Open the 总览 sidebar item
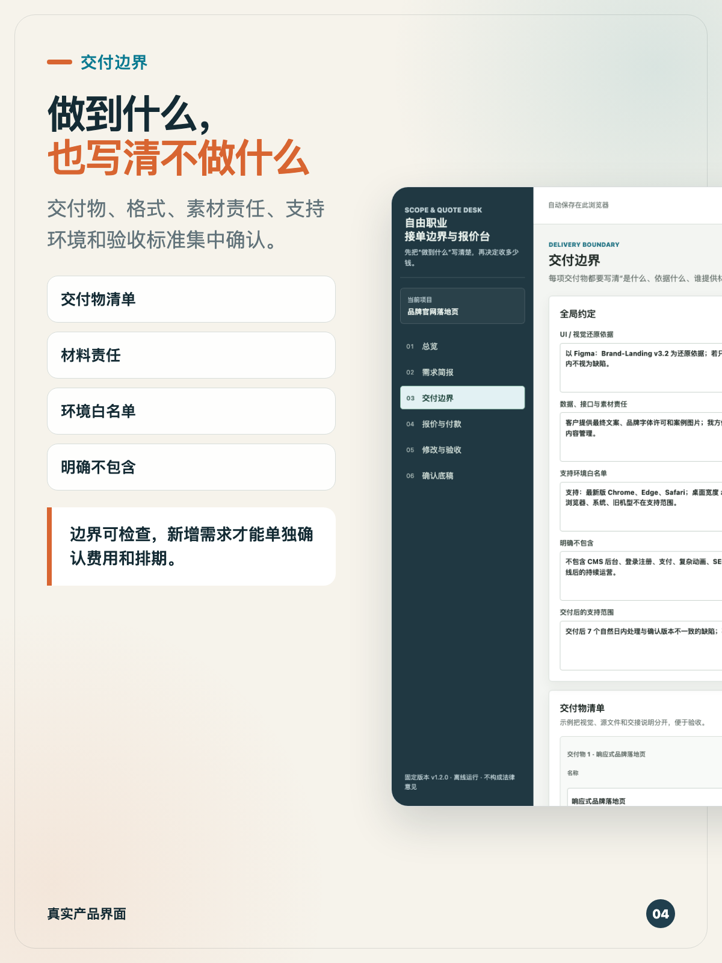This screenshot has width=722, height=963. 462,346
